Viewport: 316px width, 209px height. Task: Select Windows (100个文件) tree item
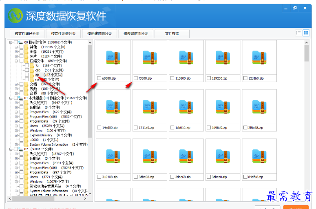click(48, 131)
